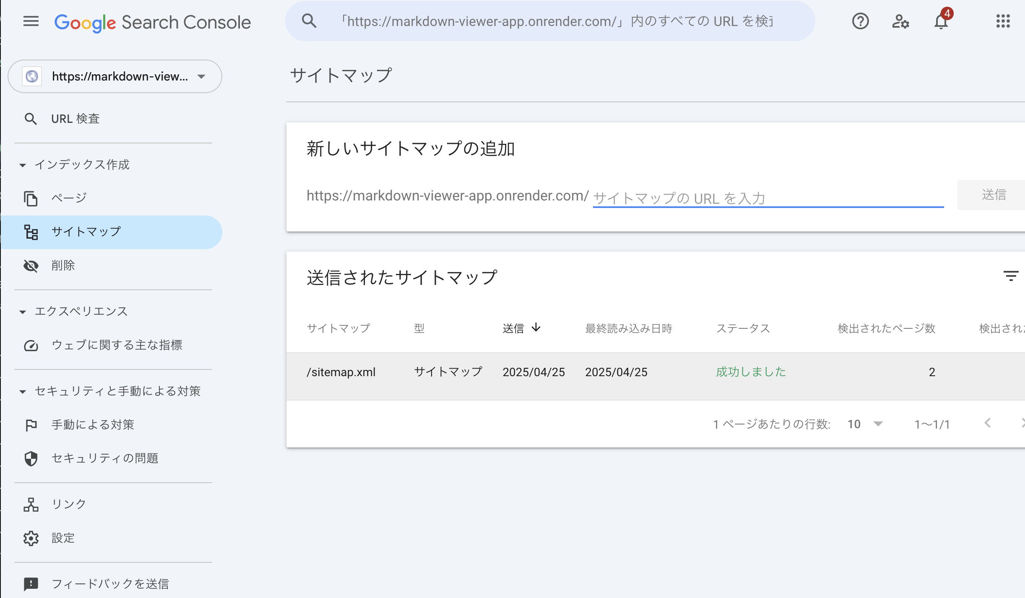Go to previous page of sitemap table
Viewport: 1025px width, 598px height.
[988, 423]
